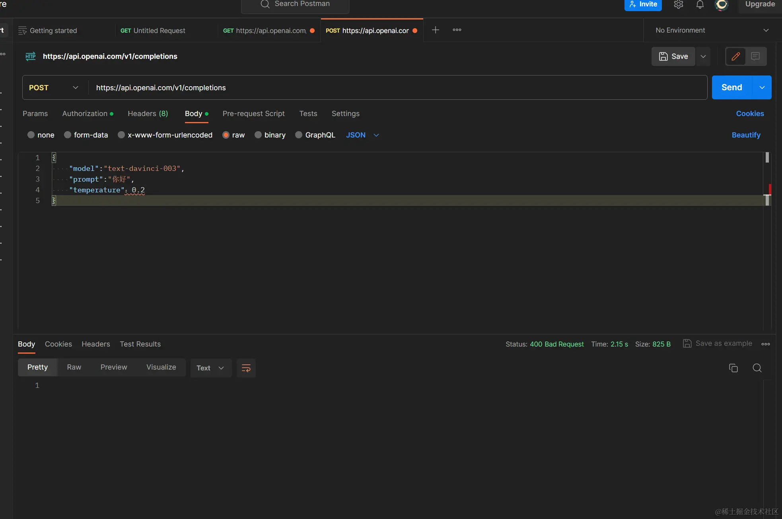The width and height of the screenshot is (782, 519).
Task: Switch response view to Pretty
Action: click(37, 367)
